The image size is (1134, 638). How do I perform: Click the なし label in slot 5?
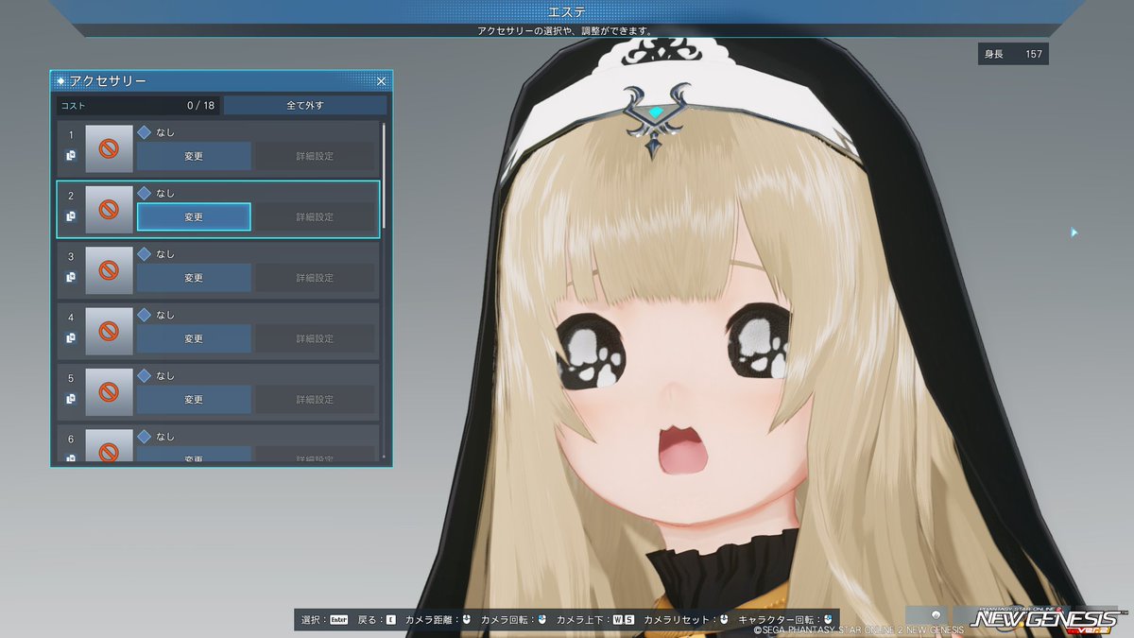(165, 375)
